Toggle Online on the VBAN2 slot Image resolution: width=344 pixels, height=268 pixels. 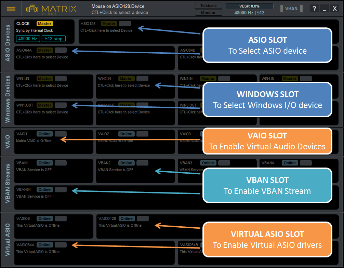pos(127,163)
